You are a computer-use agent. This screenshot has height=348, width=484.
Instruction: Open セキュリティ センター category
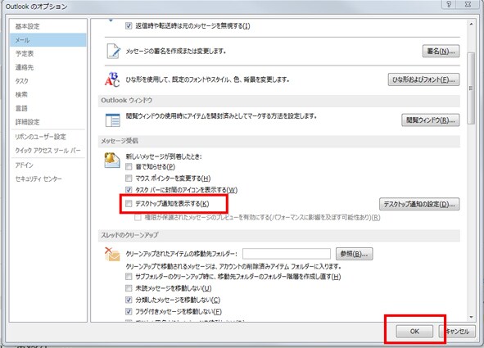pos(47,179)
